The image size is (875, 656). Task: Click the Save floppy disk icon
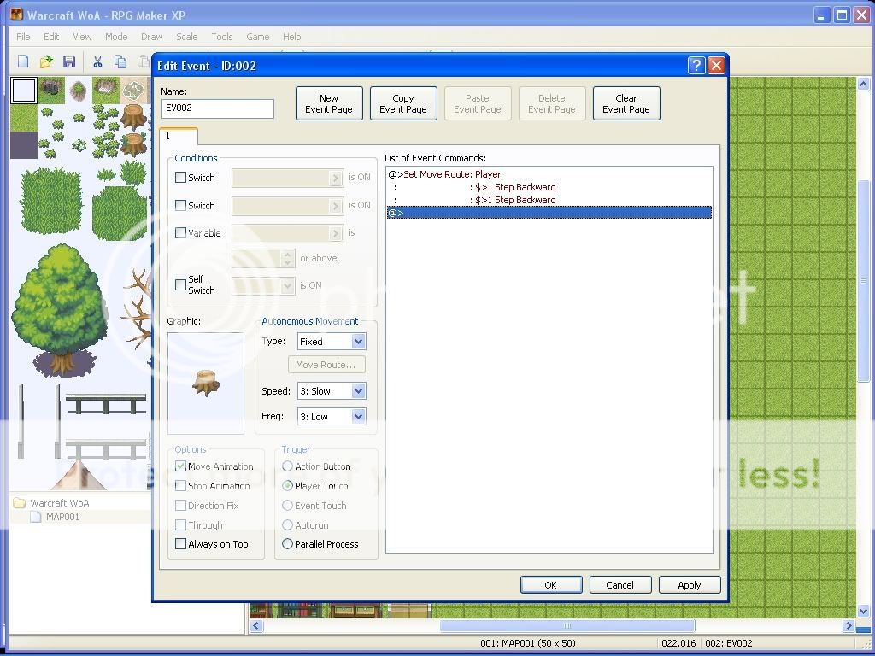69,61
